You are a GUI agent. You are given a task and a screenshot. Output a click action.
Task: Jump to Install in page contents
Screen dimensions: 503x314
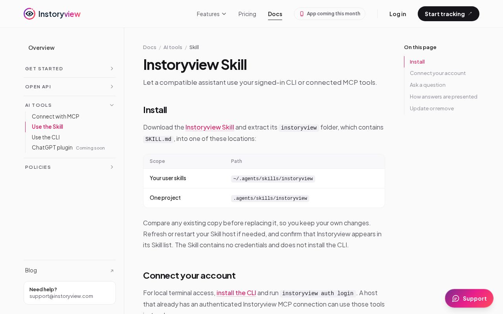point(417,62)
